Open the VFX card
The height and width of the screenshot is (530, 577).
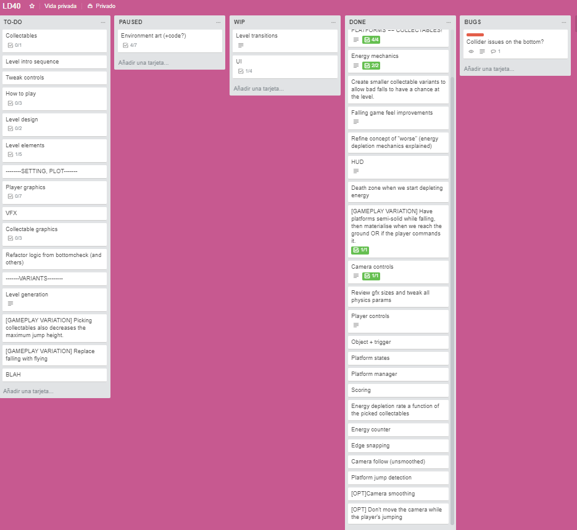54,213
